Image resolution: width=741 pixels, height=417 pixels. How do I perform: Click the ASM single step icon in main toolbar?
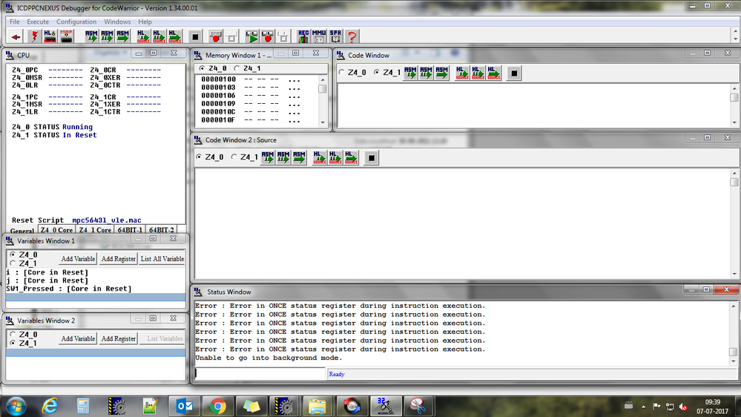pyautogui.click(x=91, y=36)
